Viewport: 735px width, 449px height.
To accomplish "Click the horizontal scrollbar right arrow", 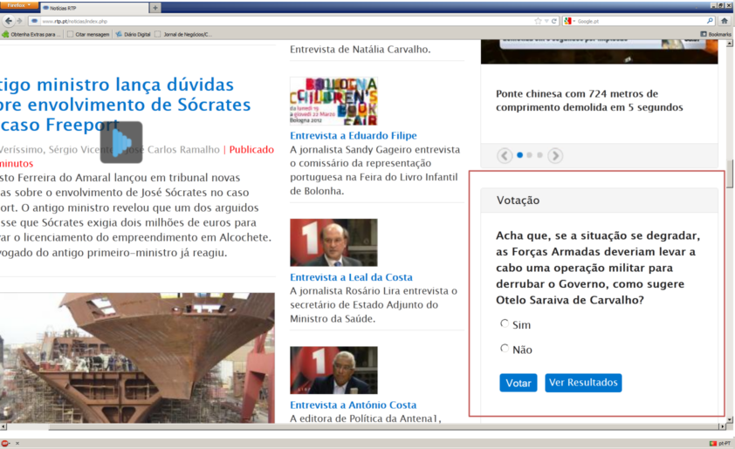I will [722, 426].
